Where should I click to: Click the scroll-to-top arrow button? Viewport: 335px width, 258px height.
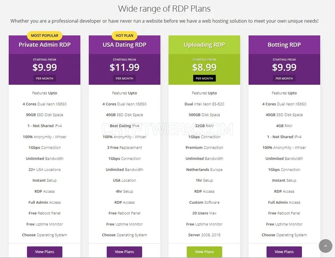[x=325, y=246]
